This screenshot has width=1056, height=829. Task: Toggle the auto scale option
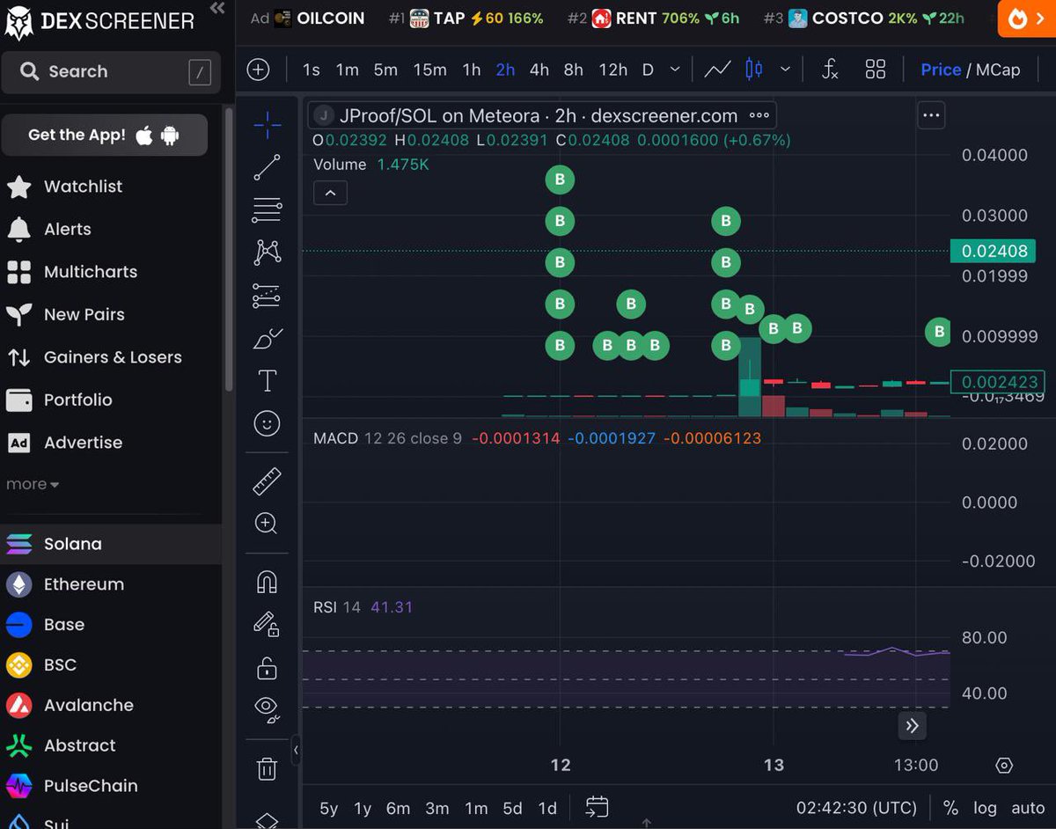tap(1028, 808)
